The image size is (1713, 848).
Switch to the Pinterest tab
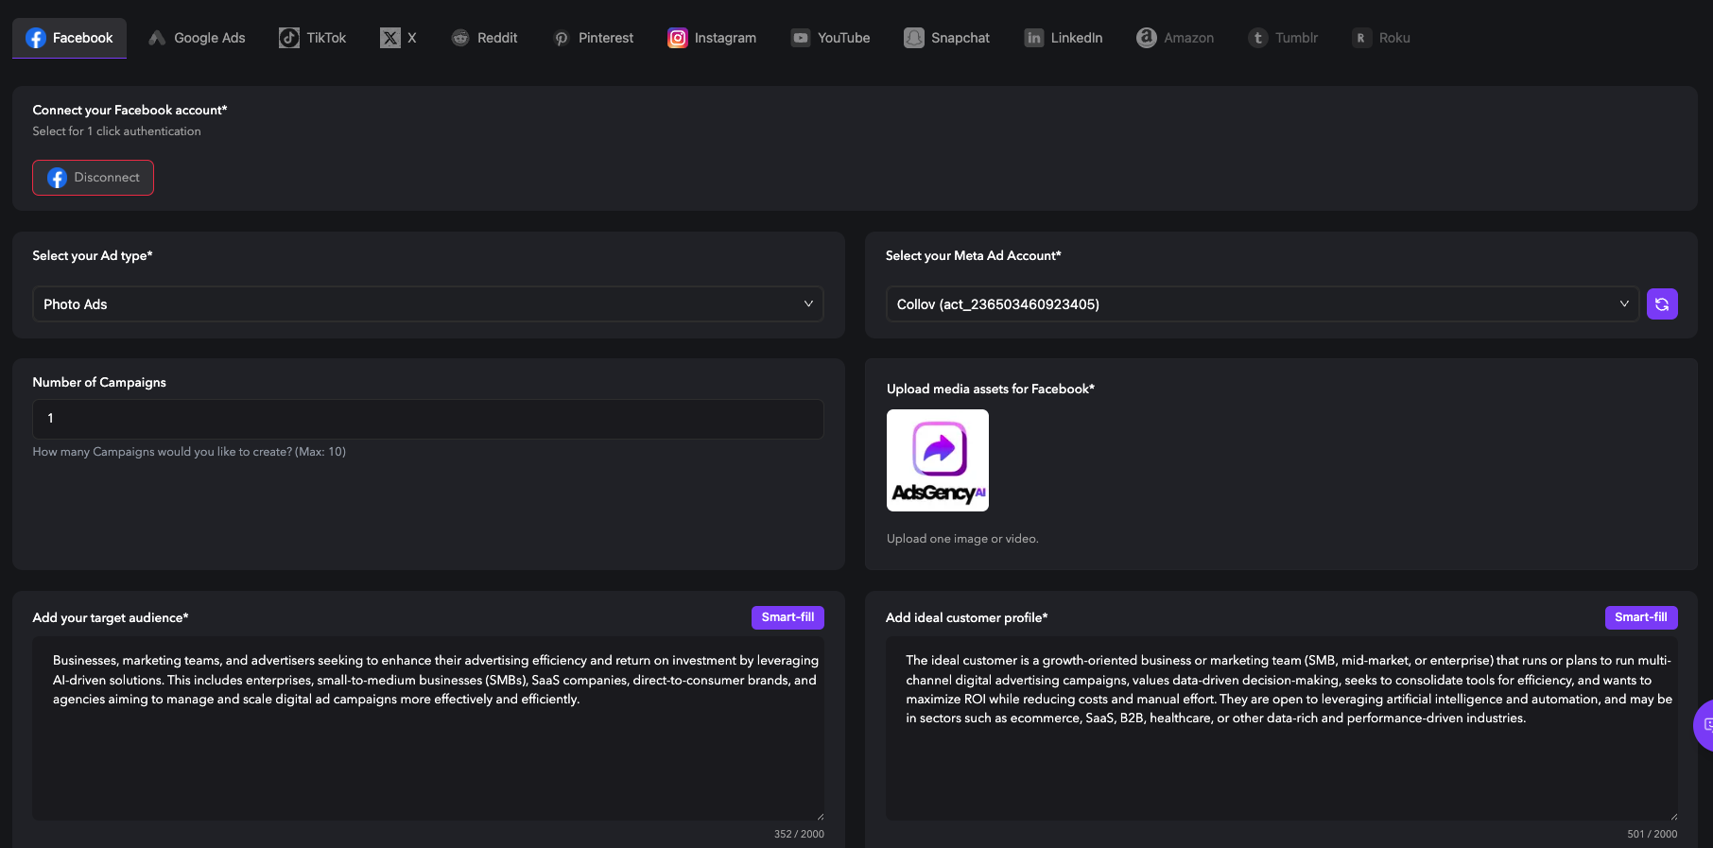click(x=593, y=38)
